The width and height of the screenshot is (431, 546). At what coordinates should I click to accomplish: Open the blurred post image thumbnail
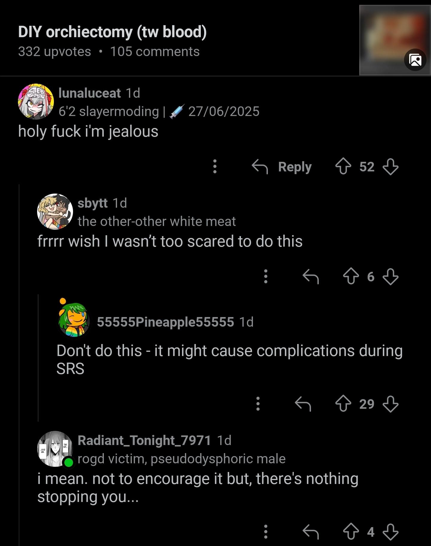[x=395, y=40]
